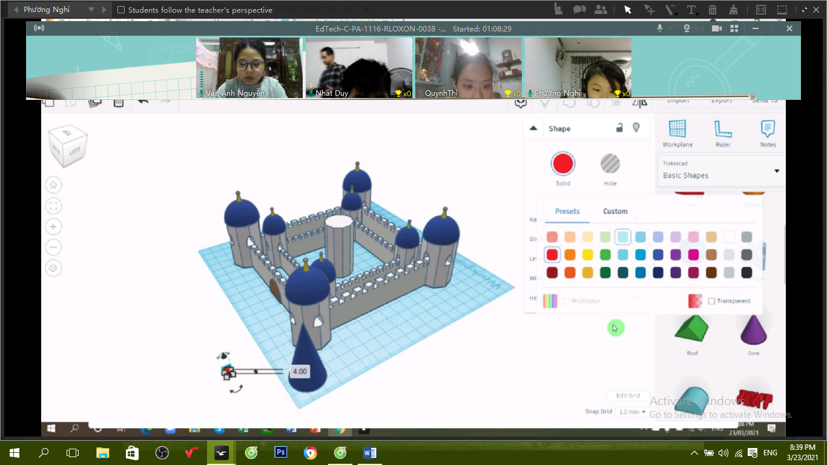Image resolution: width=827 pixels, height=465 pixels.
Task: Click the Ruler tool
Action: pos(723,134)
